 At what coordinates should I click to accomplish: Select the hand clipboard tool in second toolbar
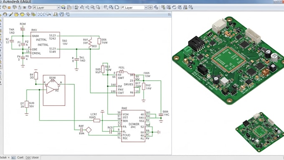point(5,14)
